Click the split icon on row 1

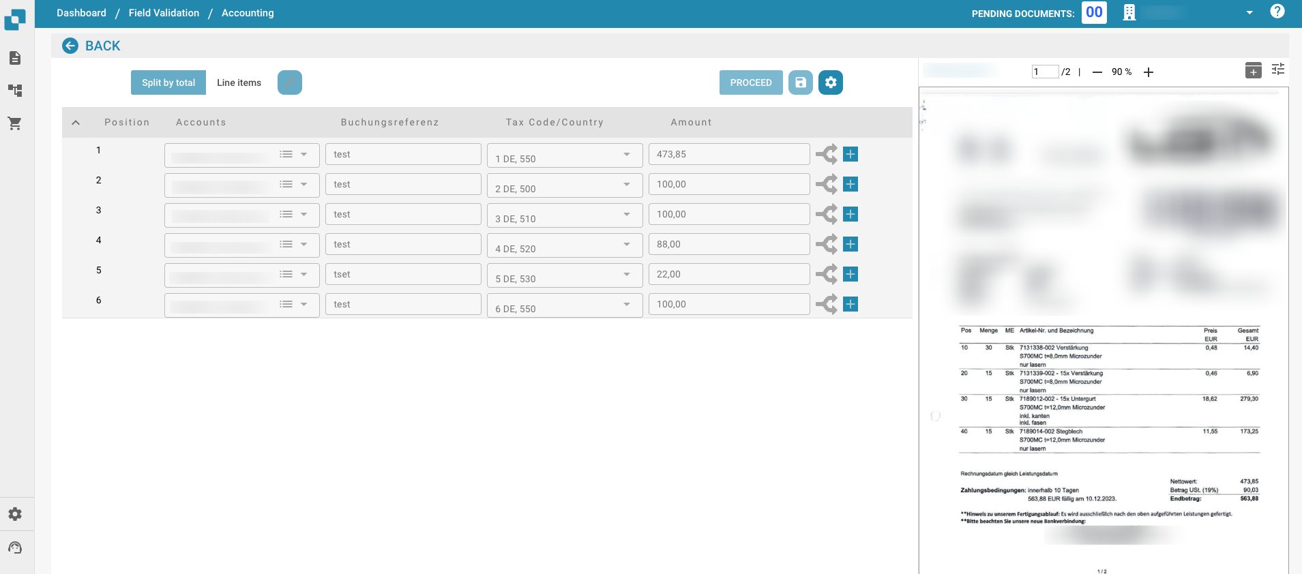point(827,154)
